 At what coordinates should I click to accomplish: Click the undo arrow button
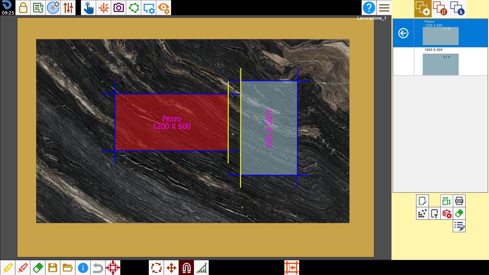click(x=98, y=268)
